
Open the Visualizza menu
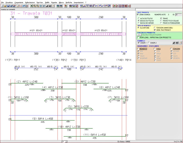click(x=9, y=2)
